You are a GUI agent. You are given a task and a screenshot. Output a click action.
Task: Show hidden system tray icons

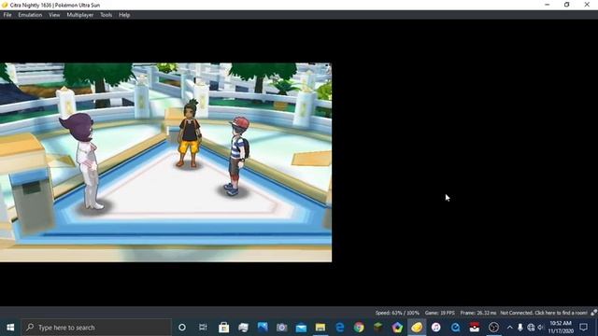[510, 328]
